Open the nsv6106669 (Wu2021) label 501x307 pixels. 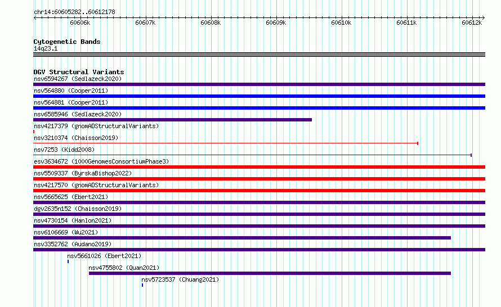click(x=66, y=232)
